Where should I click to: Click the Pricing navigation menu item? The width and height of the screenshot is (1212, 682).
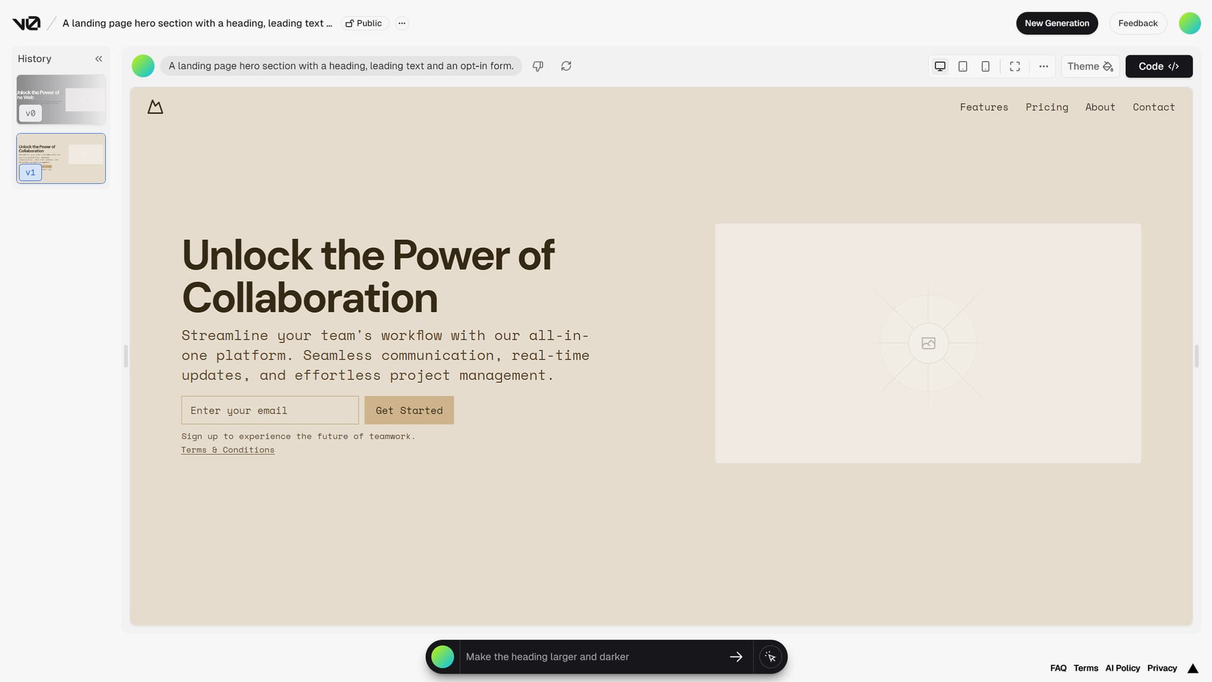pyautogui.click(x=1047, y=107)
